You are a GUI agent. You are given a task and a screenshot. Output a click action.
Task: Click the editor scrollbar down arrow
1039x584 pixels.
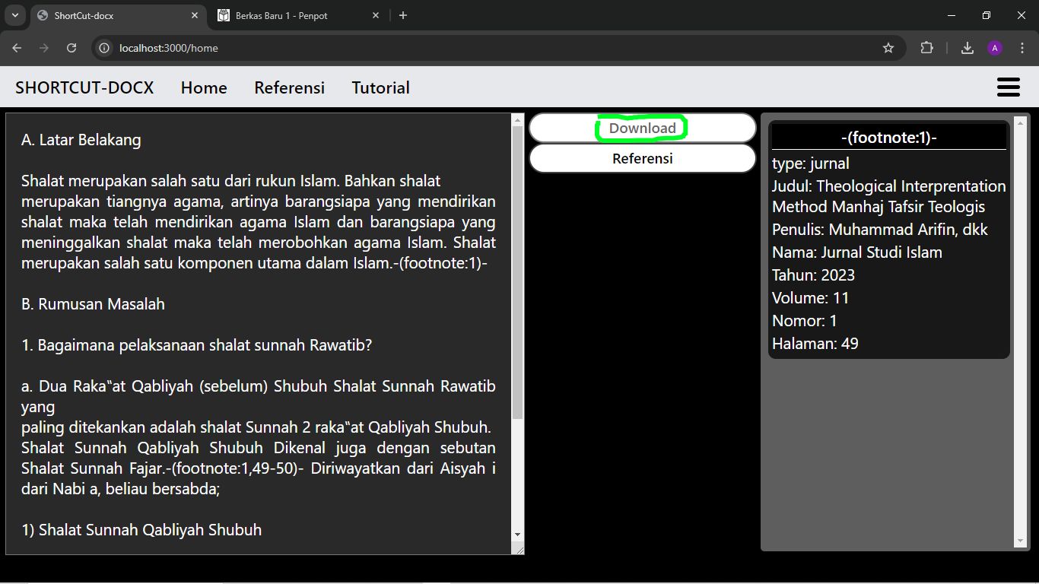518,535
